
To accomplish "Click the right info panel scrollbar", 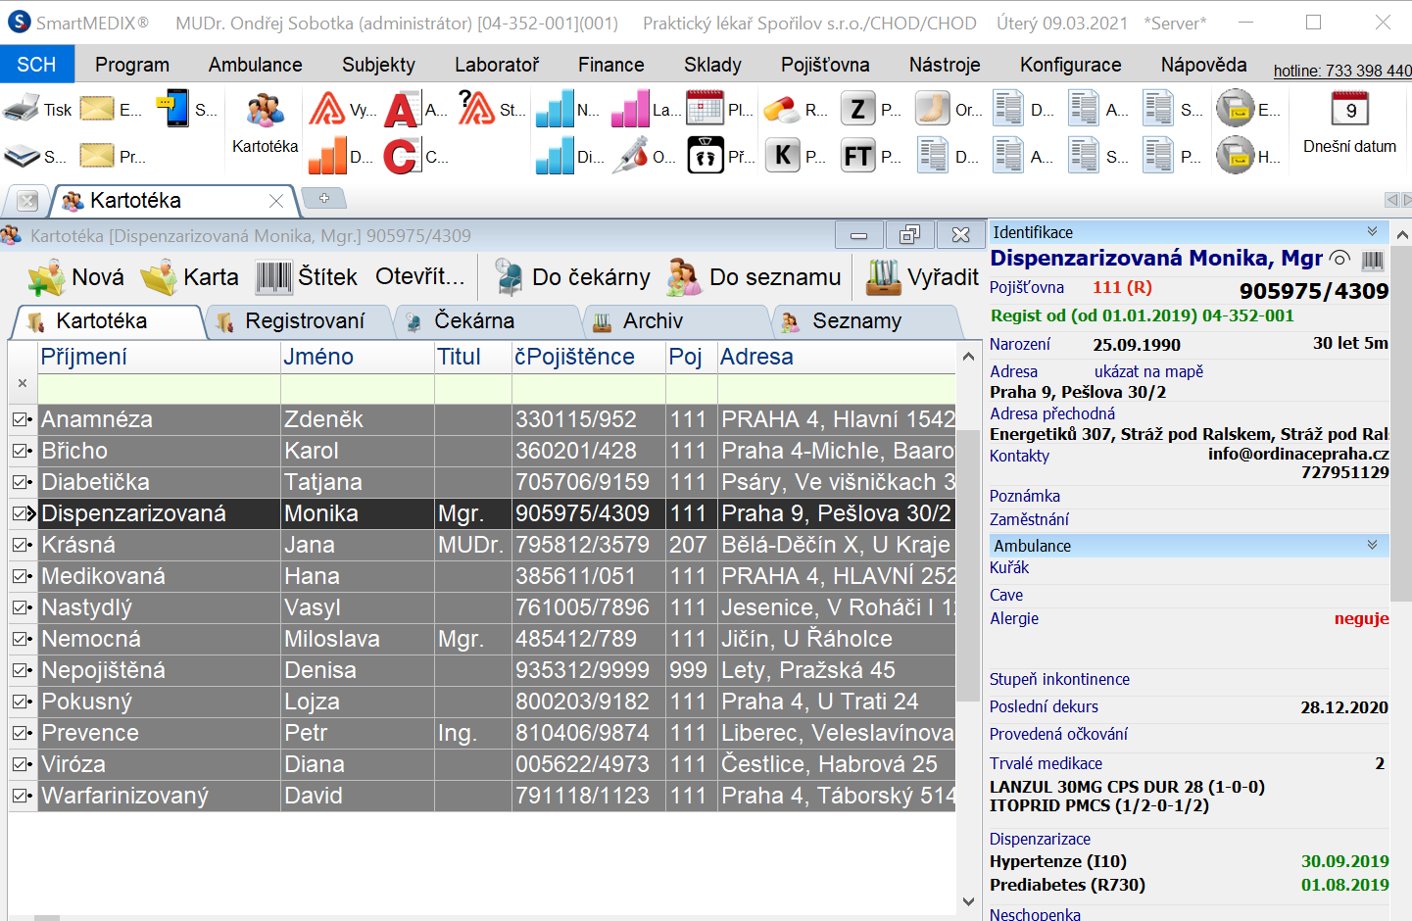I will point(1402,421).
